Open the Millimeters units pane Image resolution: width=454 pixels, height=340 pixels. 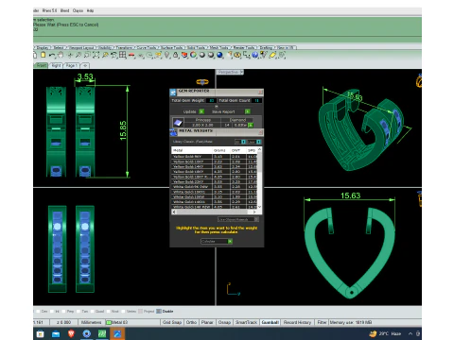coord(91,322)
